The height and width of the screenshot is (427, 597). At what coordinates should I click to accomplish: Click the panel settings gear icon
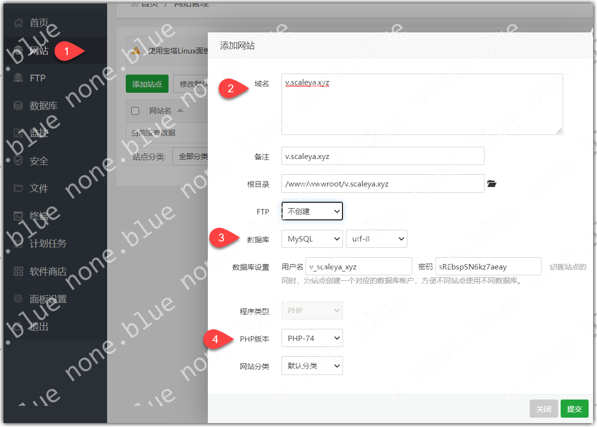18,299
